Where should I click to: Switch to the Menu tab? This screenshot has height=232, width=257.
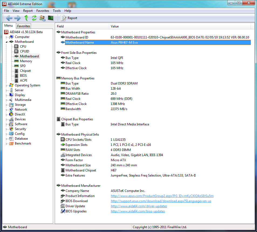tap(9, 26)
